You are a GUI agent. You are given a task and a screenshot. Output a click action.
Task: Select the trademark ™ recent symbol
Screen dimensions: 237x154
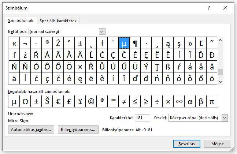113,102
